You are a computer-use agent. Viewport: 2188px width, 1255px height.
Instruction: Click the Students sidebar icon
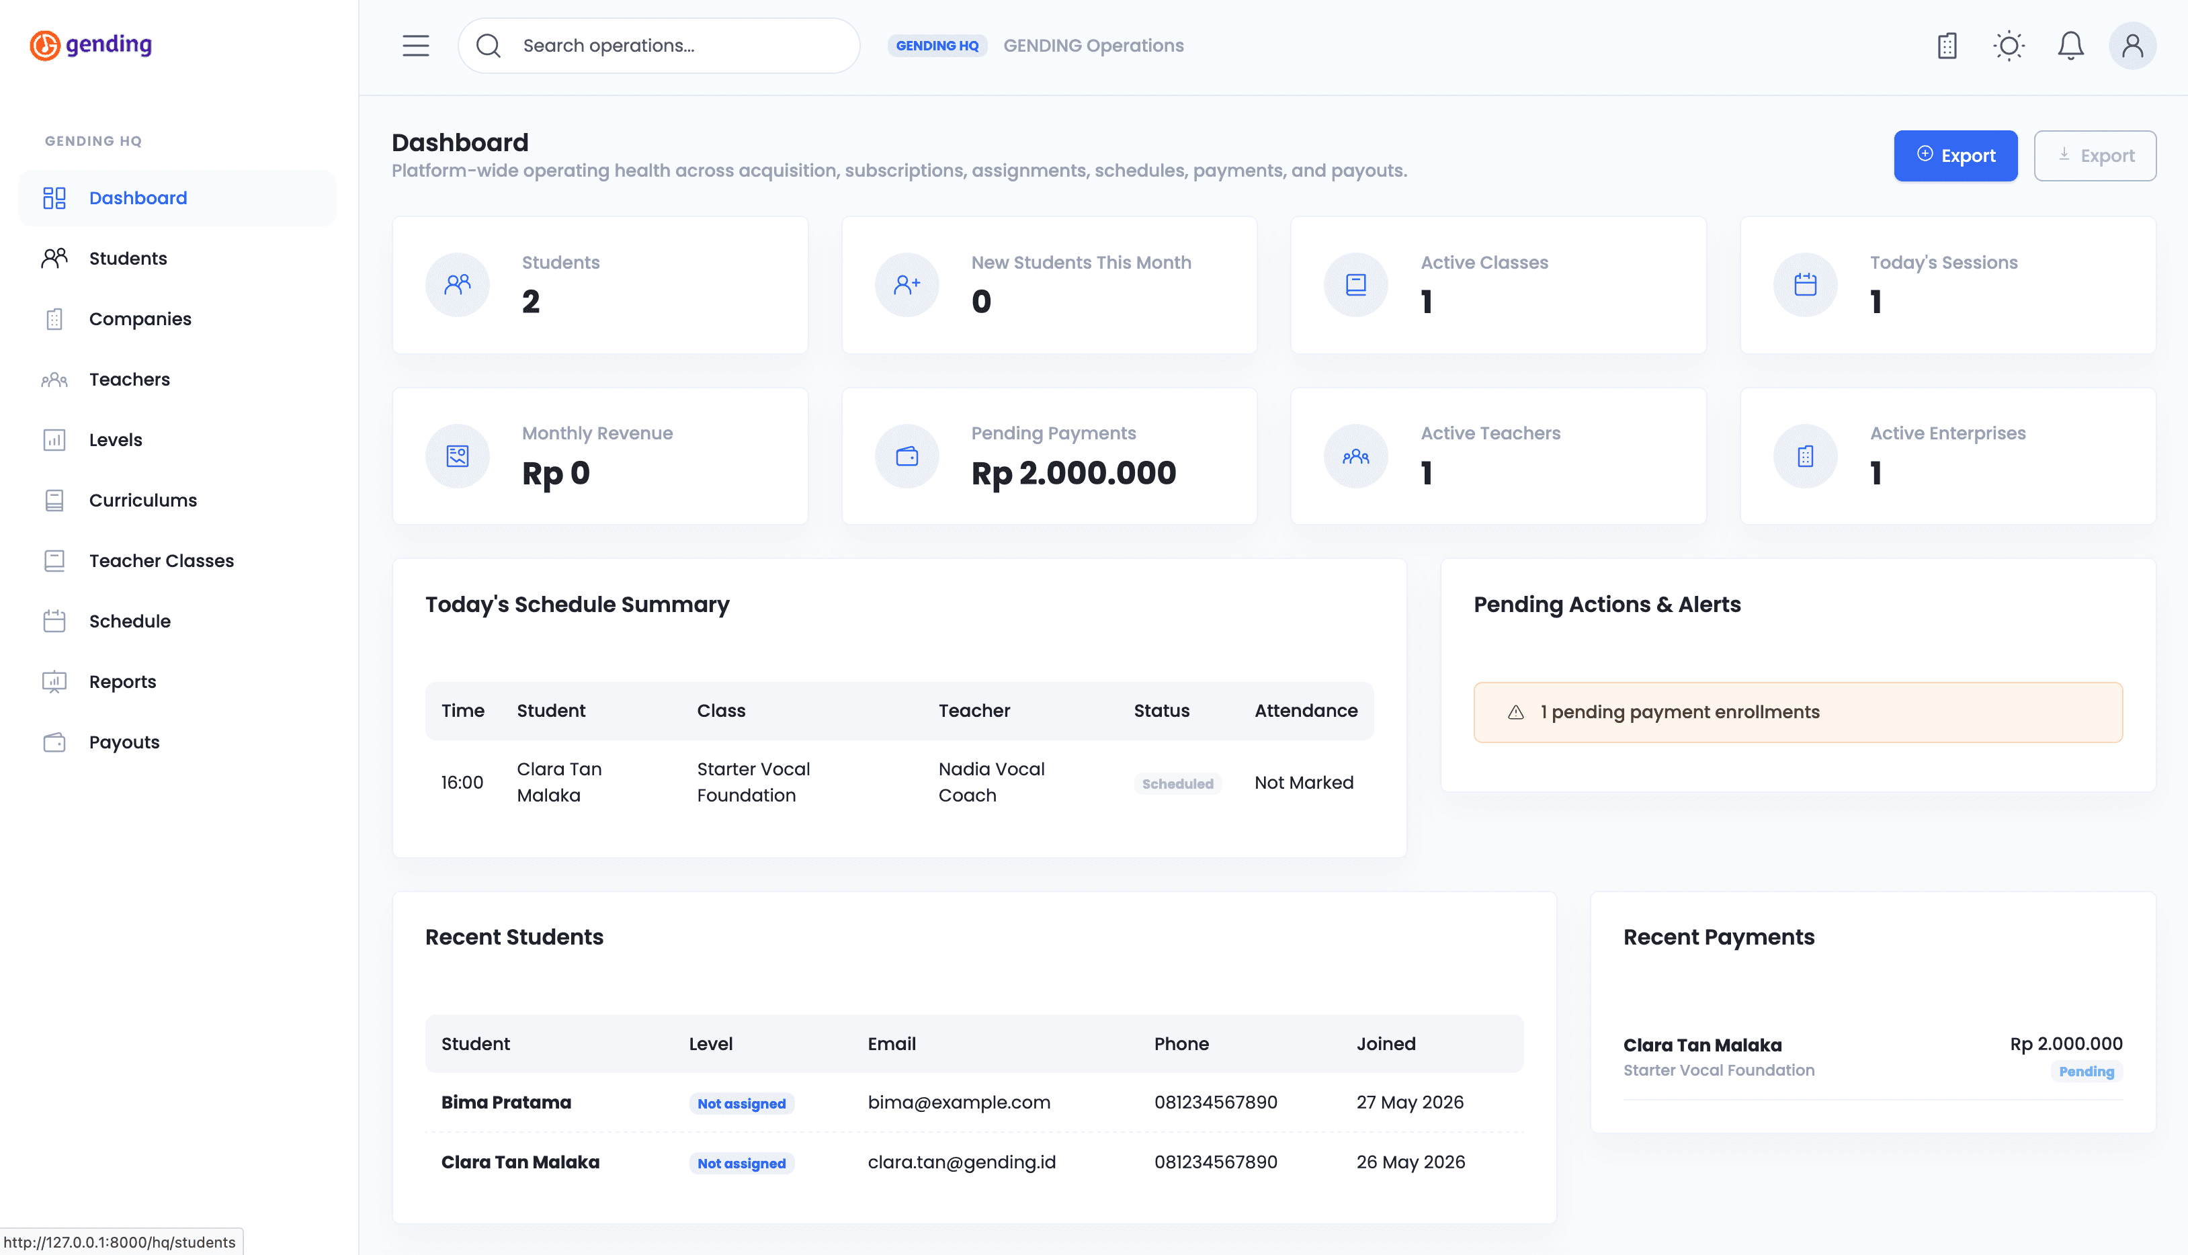click(54, 259)
